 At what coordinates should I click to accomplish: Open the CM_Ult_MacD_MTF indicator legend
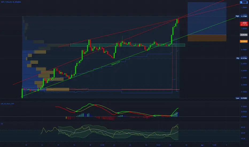(x=7, y=104)
